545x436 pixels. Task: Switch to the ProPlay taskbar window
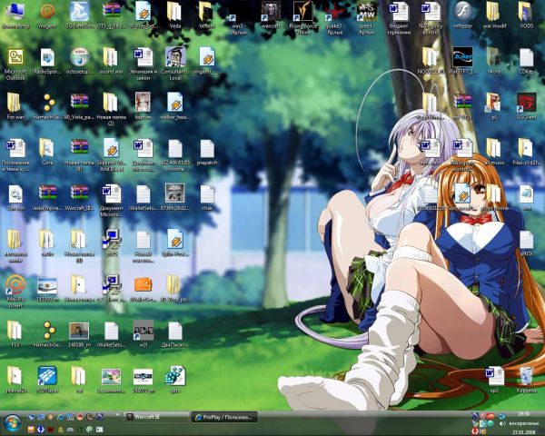pos(224,417)
